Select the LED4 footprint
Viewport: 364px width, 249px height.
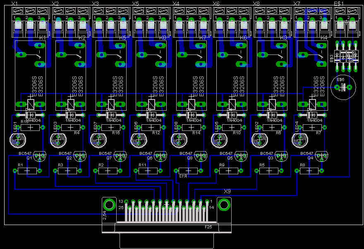tap(300, 140)
